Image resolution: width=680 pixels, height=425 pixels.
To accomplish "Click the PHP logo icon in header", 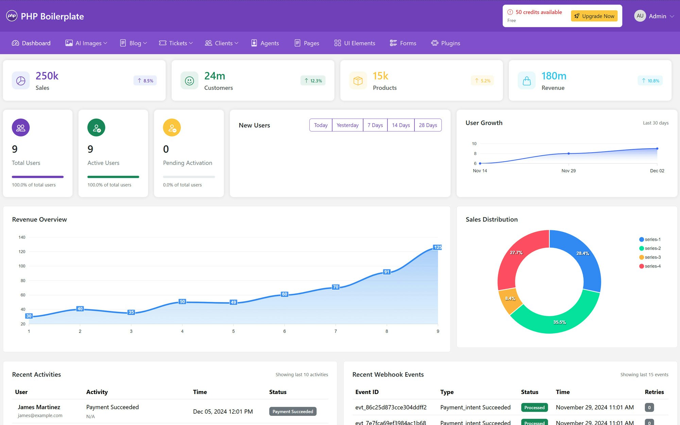I will click(x=12, y=16).
